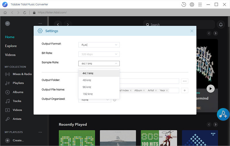
Task: Open green dotted 80s album thumbnail
Action: (x=77, y=138)
